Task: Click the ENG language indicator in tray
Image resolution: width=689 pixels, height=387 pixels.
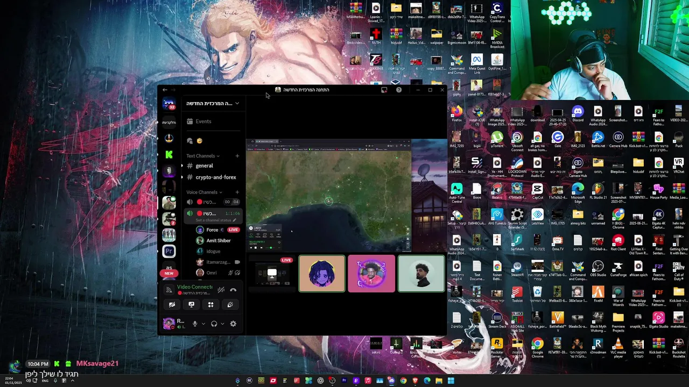Action: click(45, 381)
